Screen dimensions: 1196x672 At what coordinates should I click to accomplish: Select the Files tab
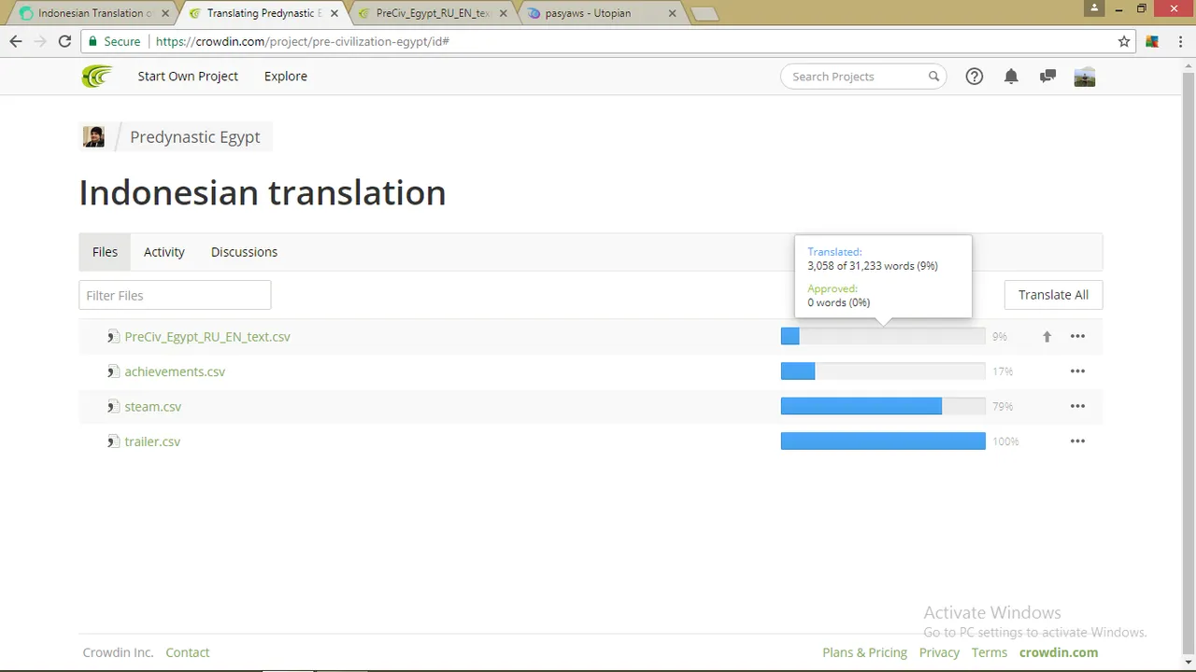point(105,252)
